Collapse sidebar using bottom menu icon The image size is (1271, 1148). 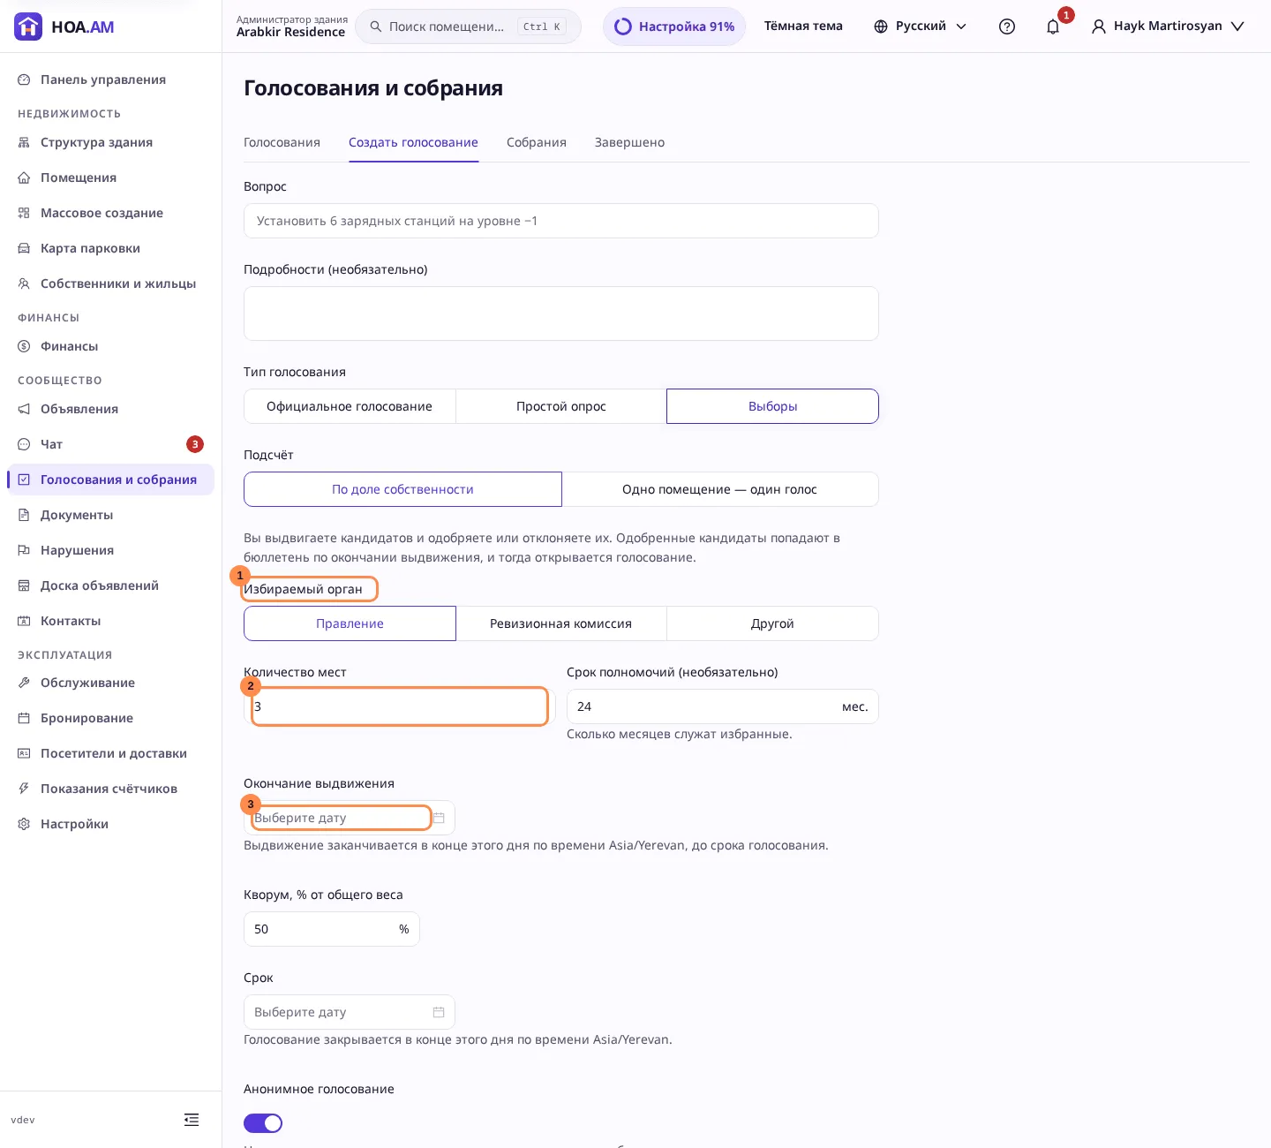(192, 1120)
